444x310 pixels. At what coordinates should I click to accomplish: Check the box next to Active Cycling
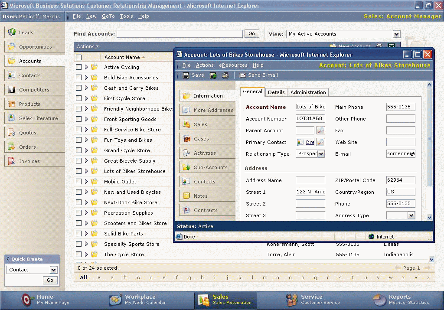[78, 67]
